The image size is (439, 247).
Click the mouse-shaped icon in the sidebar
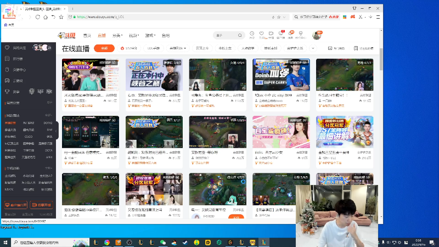coord(7,70)
